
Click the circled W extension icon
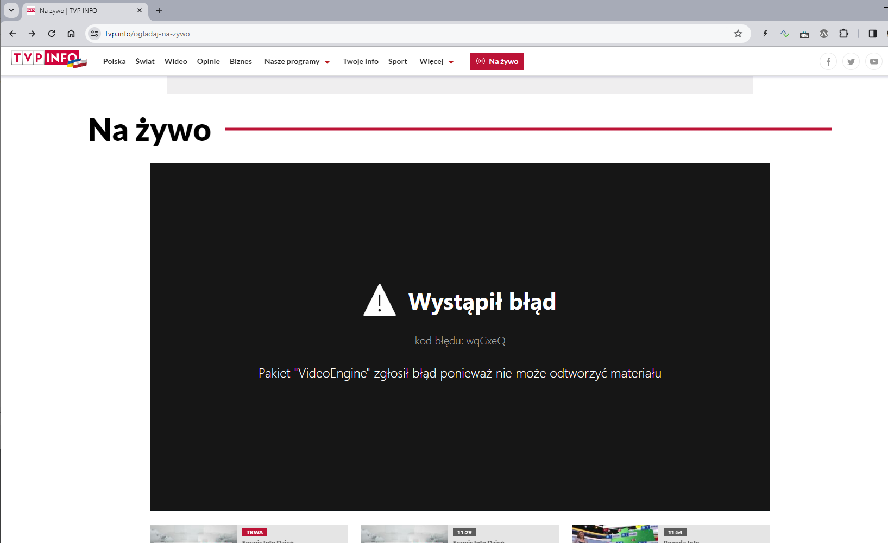[824, 34]
